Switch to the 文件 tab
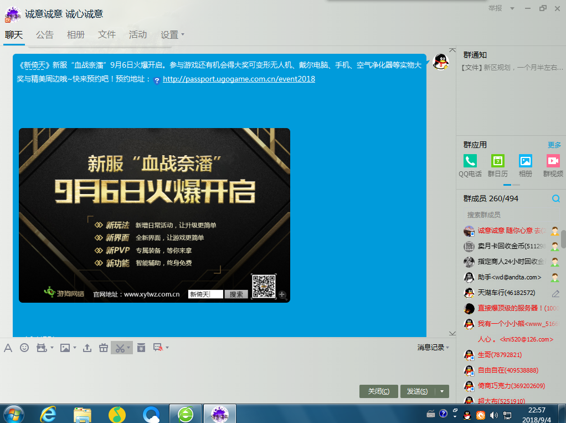The image size is (566, 423). coord(107,34)
